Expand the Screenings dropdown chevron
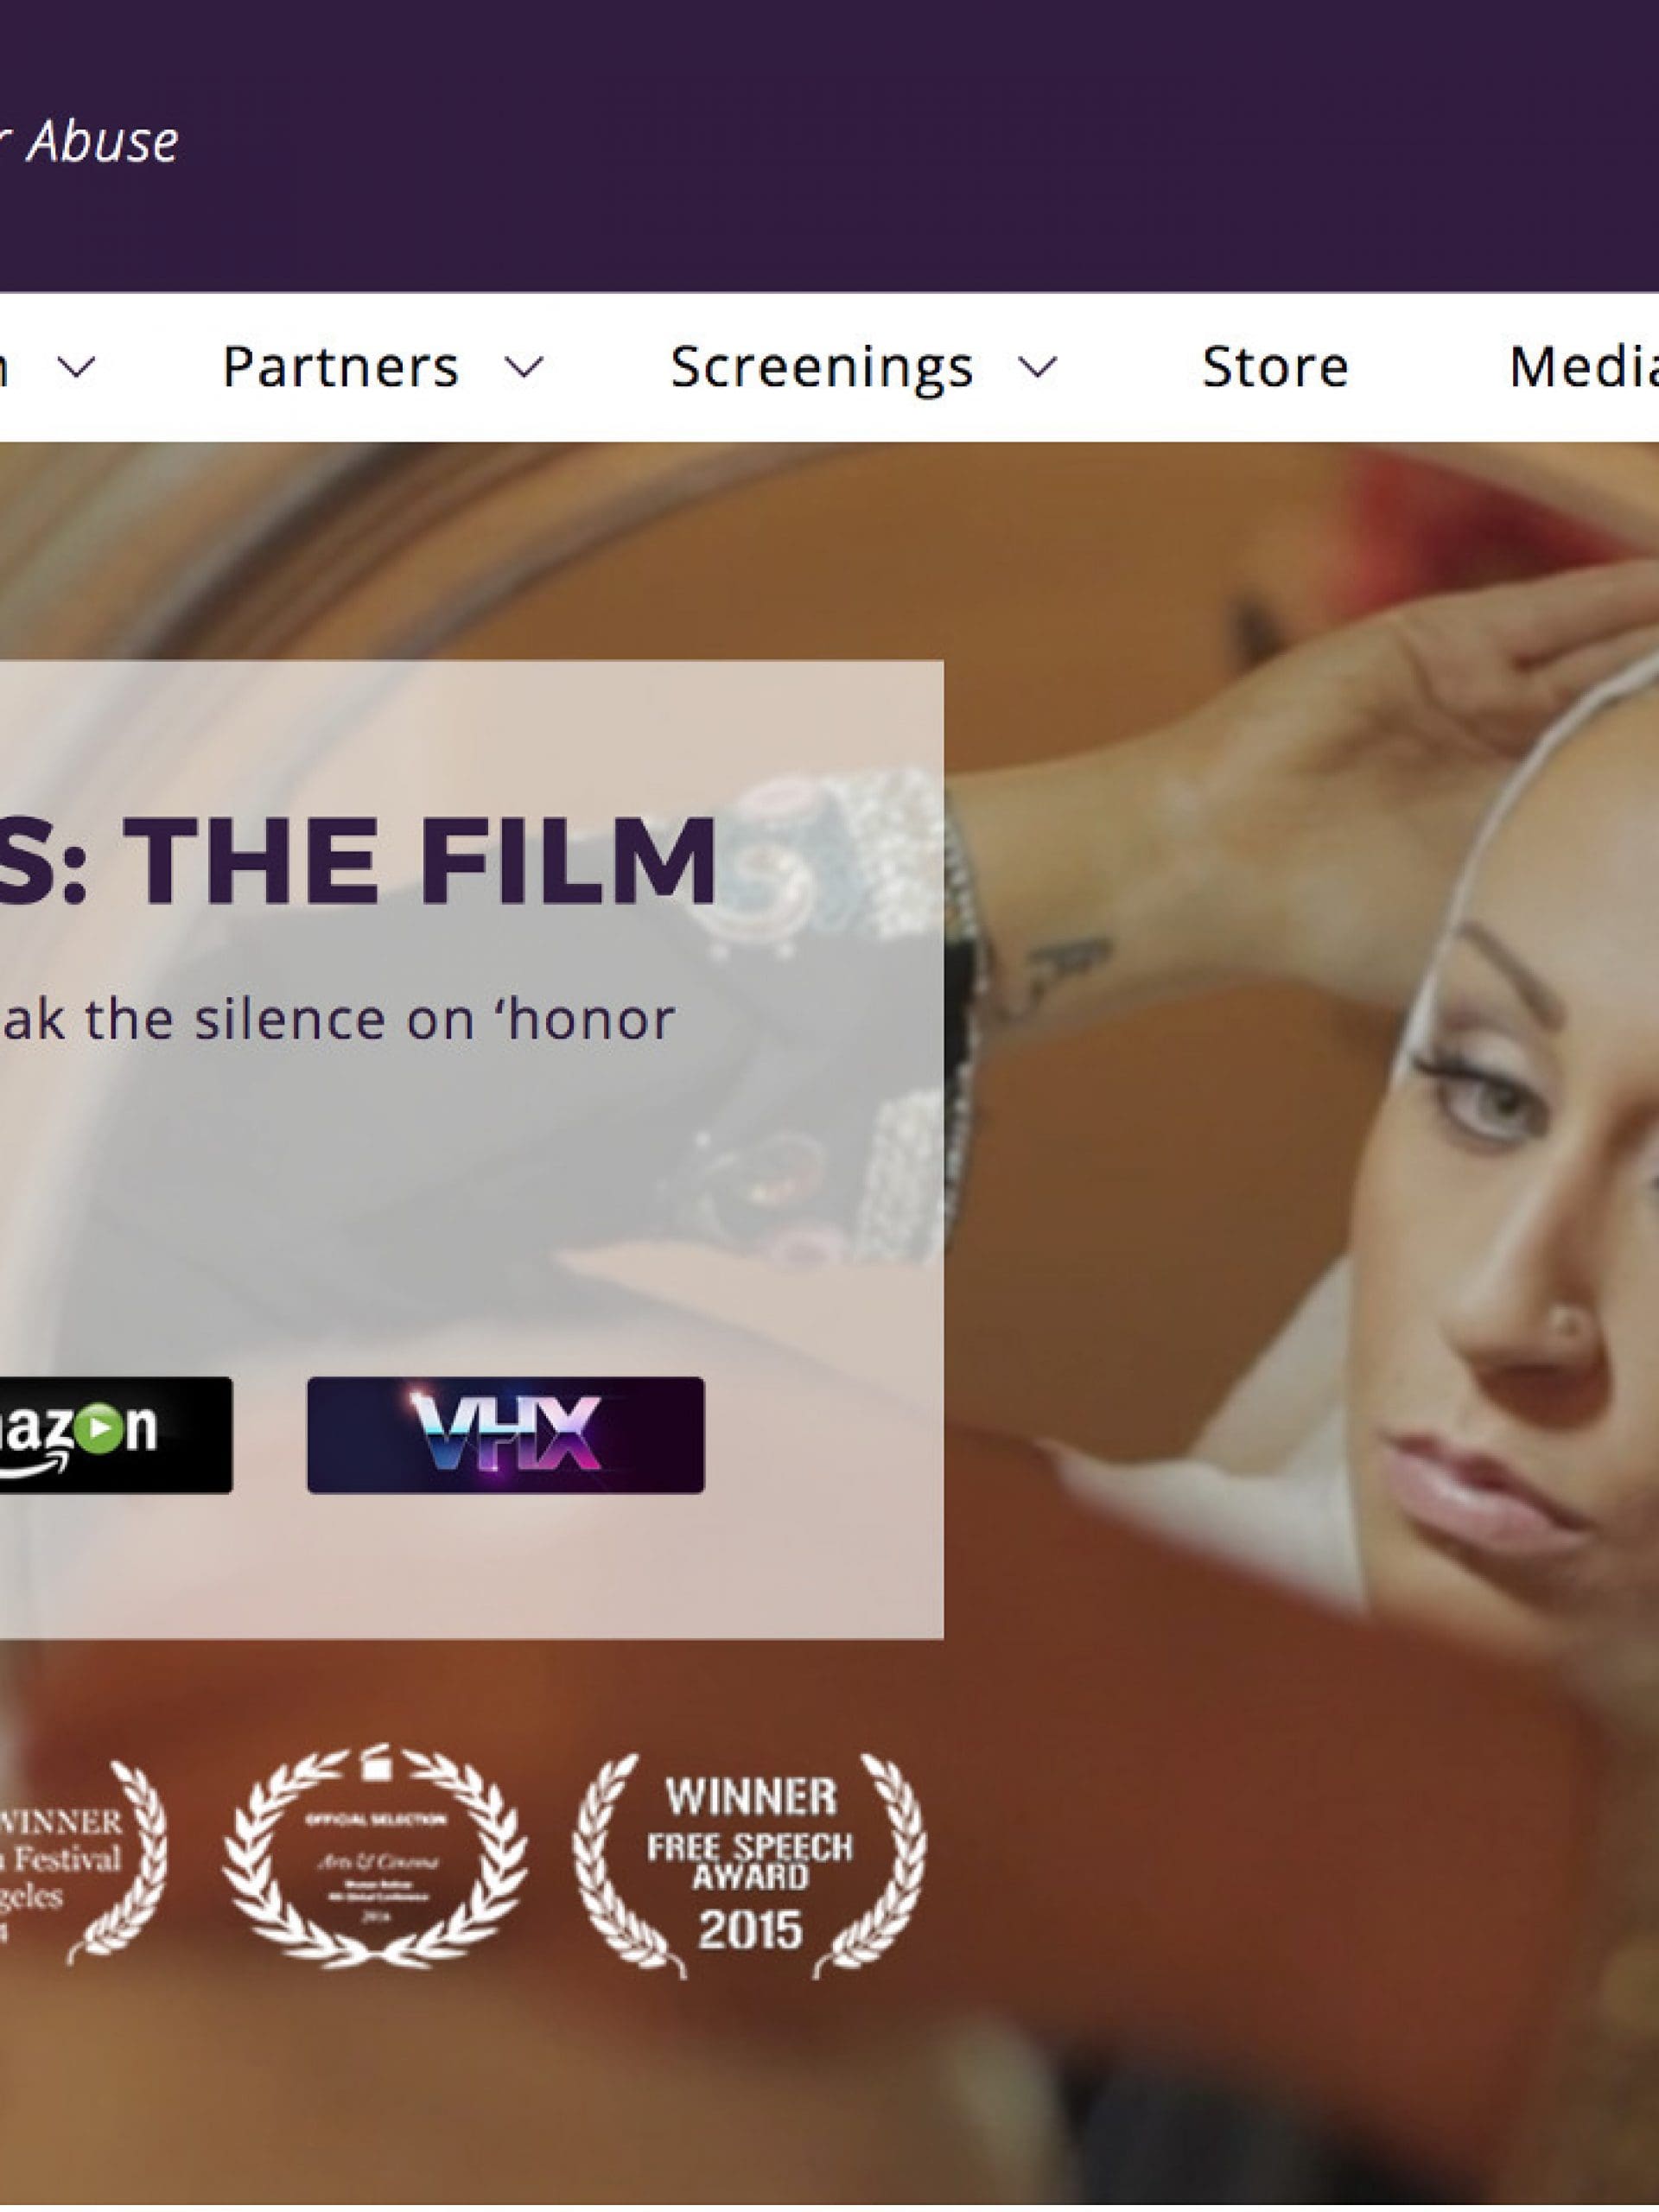The width and height of the screenshot is (1659, 2212). tap(1038, 367)
